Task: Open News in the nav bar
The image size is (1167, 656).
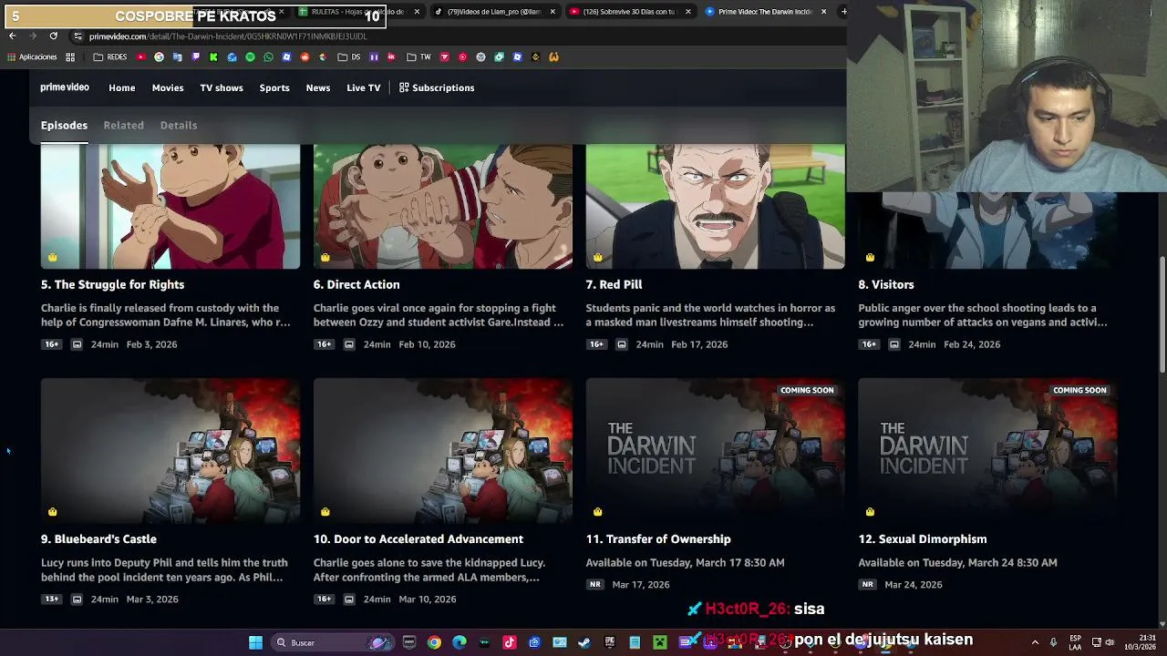Action: [x=318, y=87]
